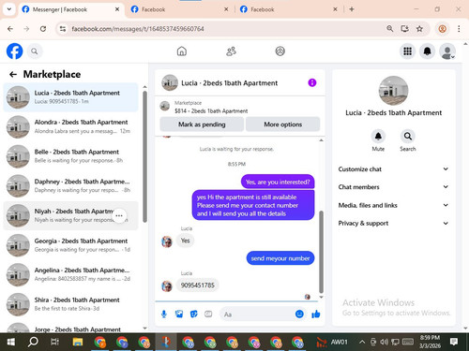Open the notifications bell in header
Image resolution: width=469 pixels, height=351 pixels.
428,51
